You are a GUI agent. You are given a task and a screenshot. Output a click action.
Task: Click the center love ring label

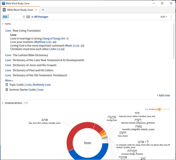(x=88, y=143)
